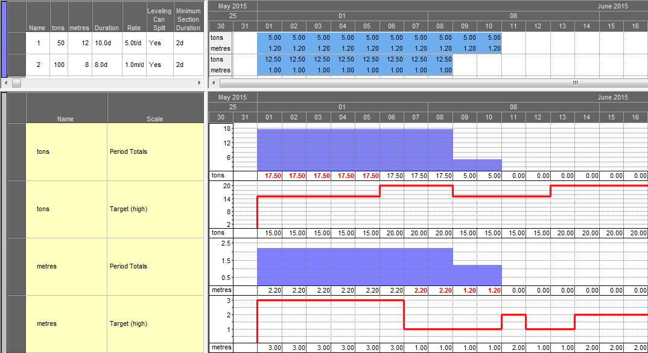Toggle Leveling Can Split value for task 2
Viewport: 648px width, 353px height.
pyautogui.click(x=155, y=65)
